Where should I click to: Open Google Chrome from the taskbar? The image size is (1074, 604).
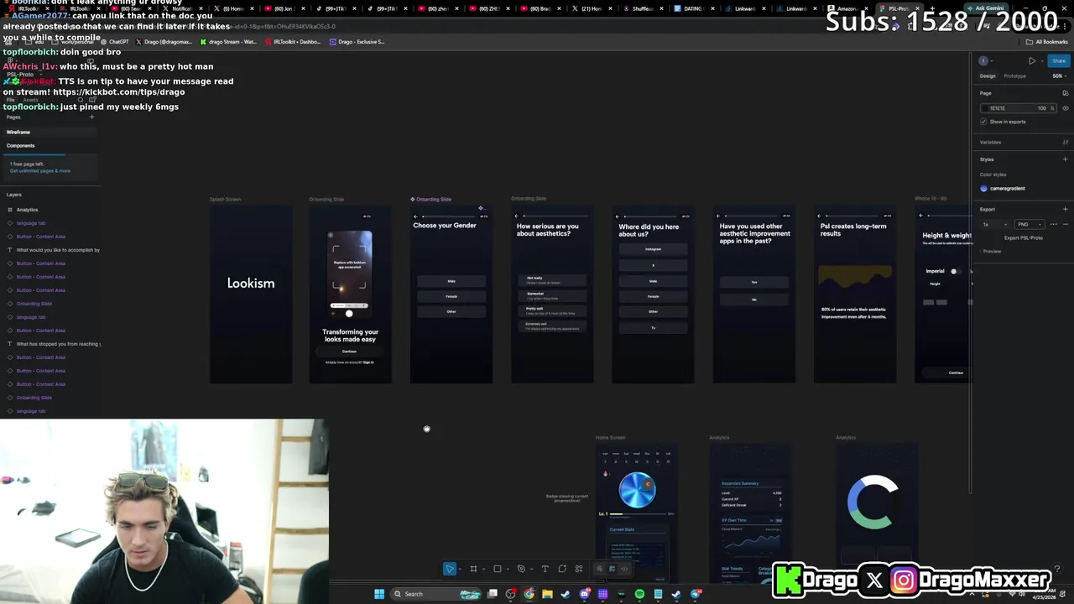529,594
